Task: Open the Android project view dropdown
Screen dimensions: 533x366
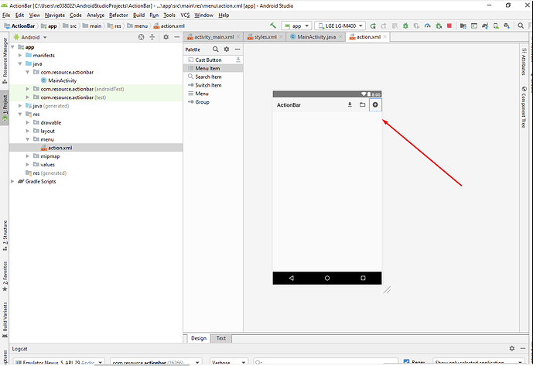Action: pos(30,37)
